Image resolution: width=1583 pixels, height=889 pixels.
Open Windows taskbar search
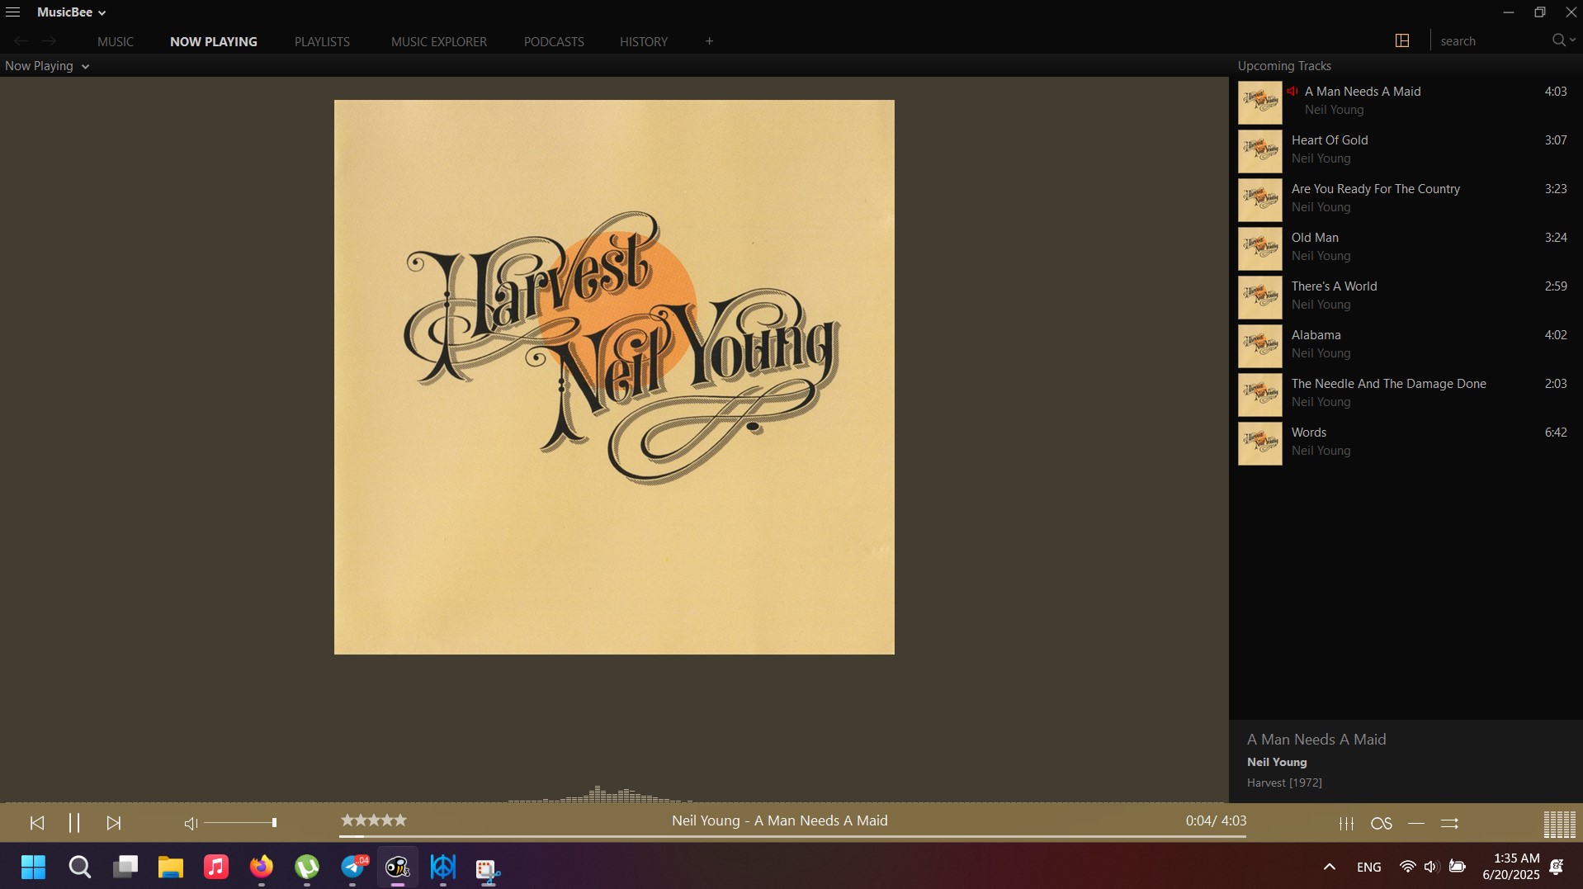[x=79, y=867]
